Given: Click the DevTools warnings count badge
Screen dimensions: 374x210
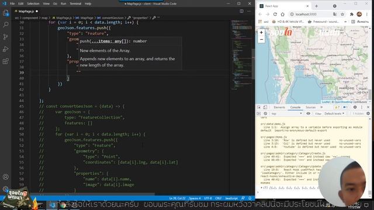Looking at the screenshot, I should [x=337, y=107].
